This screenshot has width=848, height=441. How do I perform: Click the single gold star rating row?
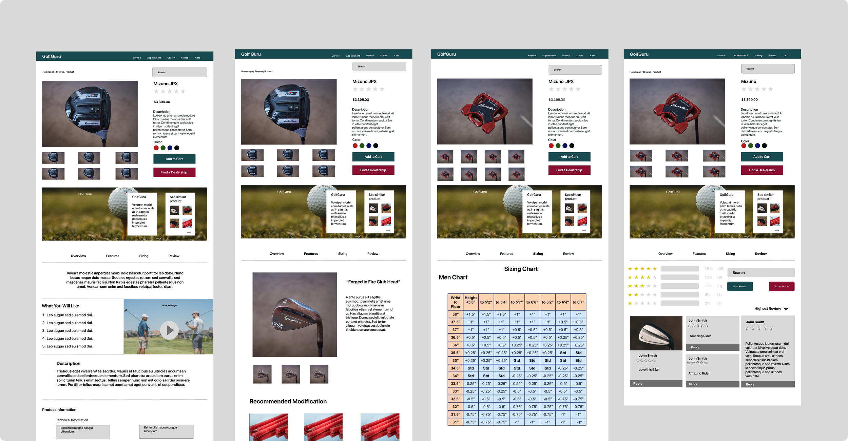pos(642,303)
